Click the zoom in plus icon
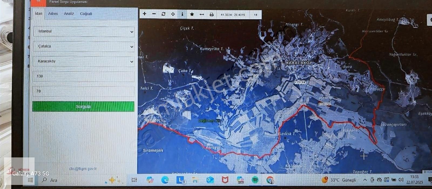This screenshot has width=432, height=189. (144, 14)
